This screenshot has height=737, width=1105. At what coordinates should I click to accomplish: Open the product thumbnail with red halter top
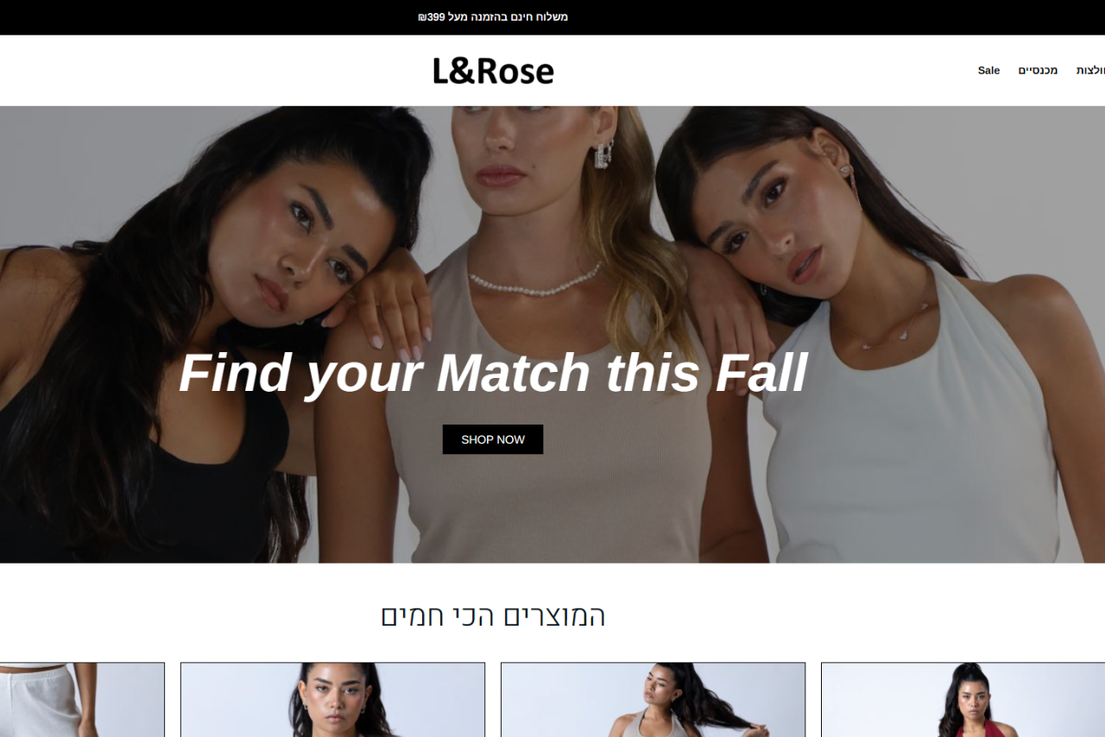tap(963, 700)
